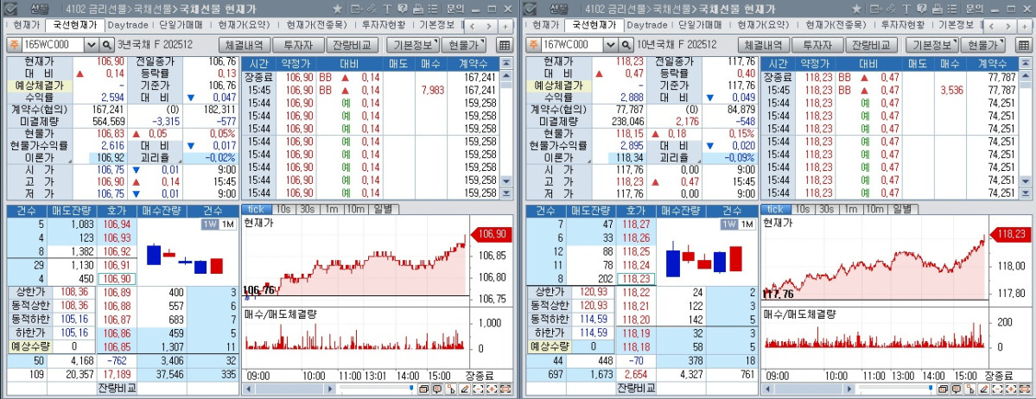The image size is (1036, 399).
Task: Toggle 1W candle period in right window
Action: (x=729, y=225)
